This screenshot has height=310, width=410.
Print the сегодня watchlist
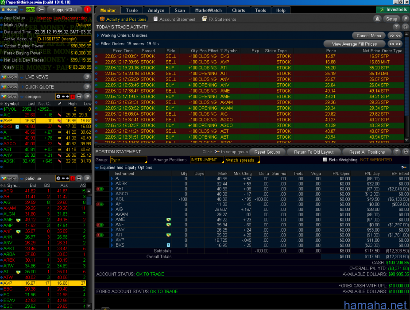(x=79, y=97)
